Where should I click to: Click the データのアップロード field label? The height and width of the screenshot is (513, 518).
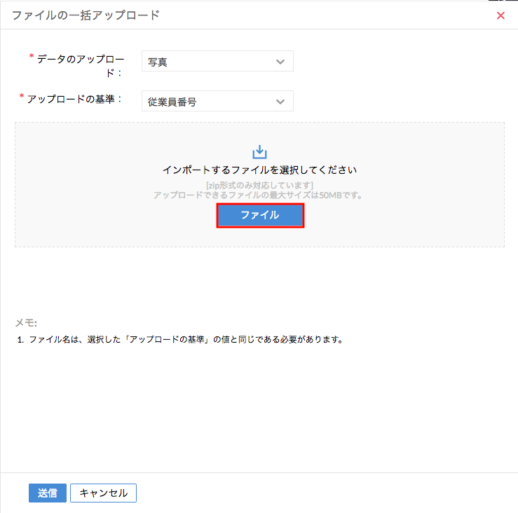[x=79, y=65]
